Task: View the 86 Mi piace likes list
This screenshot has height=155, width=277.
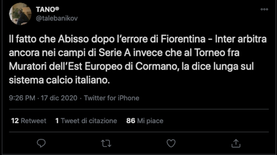Action: pos(145,121)
